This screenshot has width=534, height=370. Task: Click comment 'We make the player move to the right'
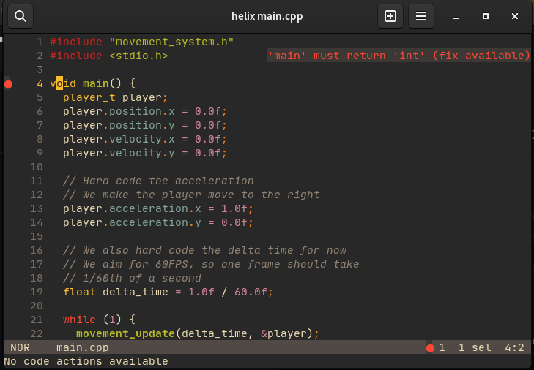click(x=191, y=195)
